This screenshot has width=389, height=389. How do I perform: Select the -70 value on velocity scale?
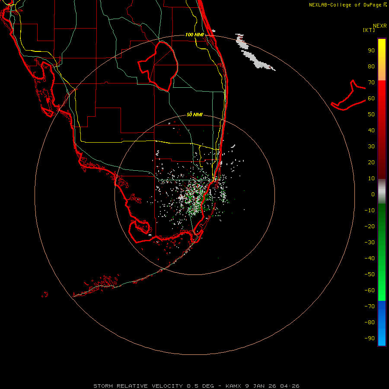point(370,306)
